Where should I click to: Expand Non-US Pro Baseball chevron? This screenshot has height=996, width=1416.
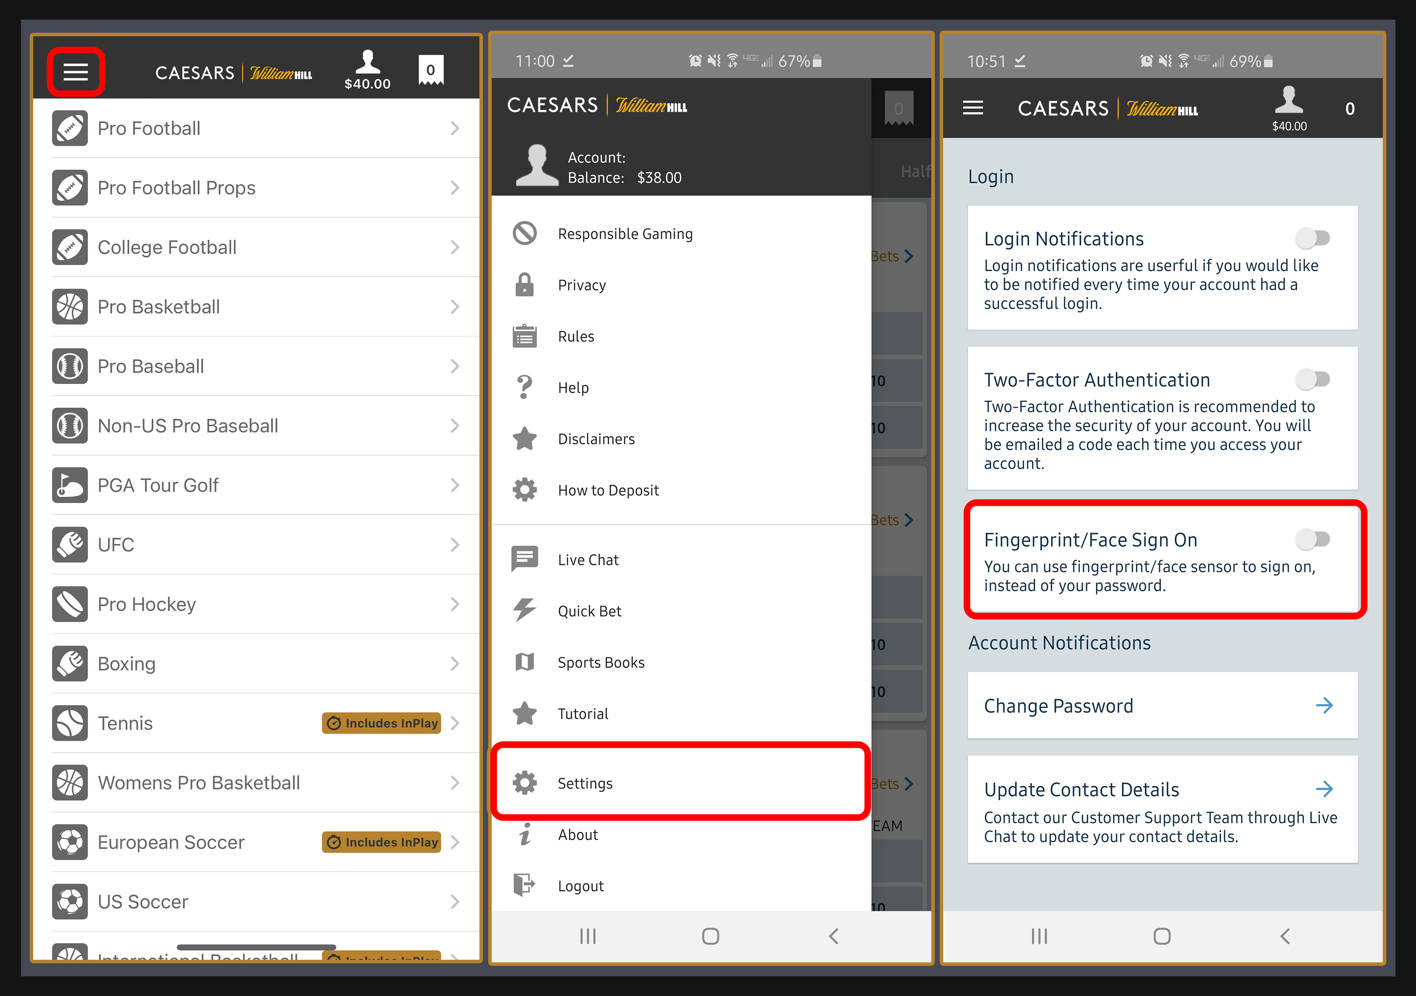tap(455, 426)
